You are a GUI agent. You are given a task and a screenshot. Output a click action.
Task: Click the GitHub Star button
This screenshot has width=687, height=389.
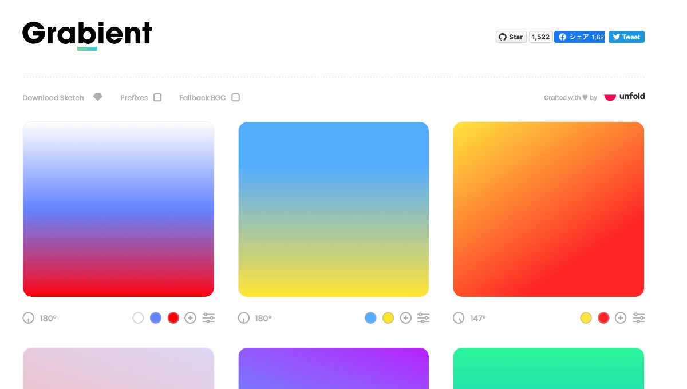click(511, 37)
